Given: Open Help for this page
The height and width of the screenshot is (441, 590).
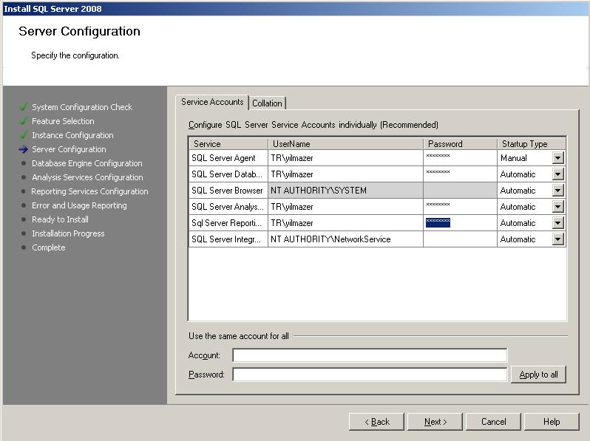Looking at the screenshot, I should point(552,422).
